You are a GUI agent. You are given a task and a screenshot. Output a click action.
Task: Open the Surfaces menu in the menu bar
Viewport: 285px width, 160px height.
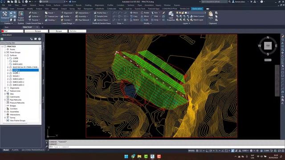tap(57, 5)
